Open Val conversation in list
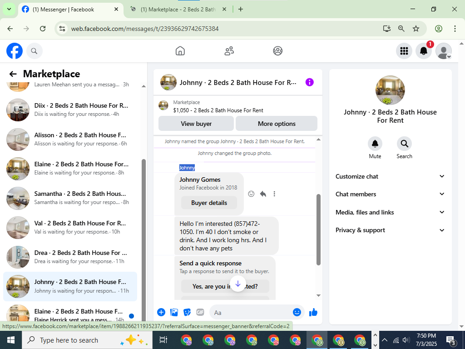This screenshot has width=465, height=349. [70, 227]
